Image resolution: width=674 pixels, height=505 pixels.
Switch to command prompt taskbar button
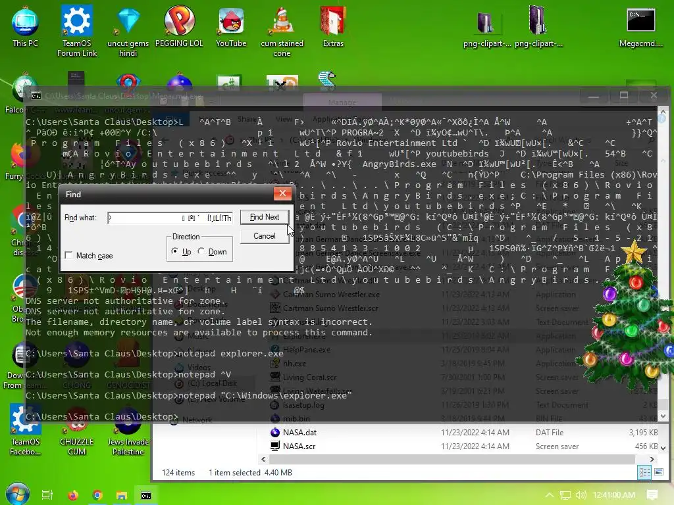(146, 495)
